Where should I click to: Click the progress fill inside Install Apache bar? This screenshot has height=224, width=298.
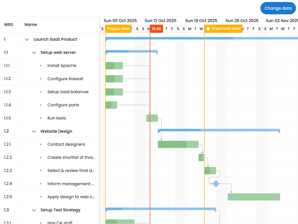pyautogui.click(x=111, y=66)
